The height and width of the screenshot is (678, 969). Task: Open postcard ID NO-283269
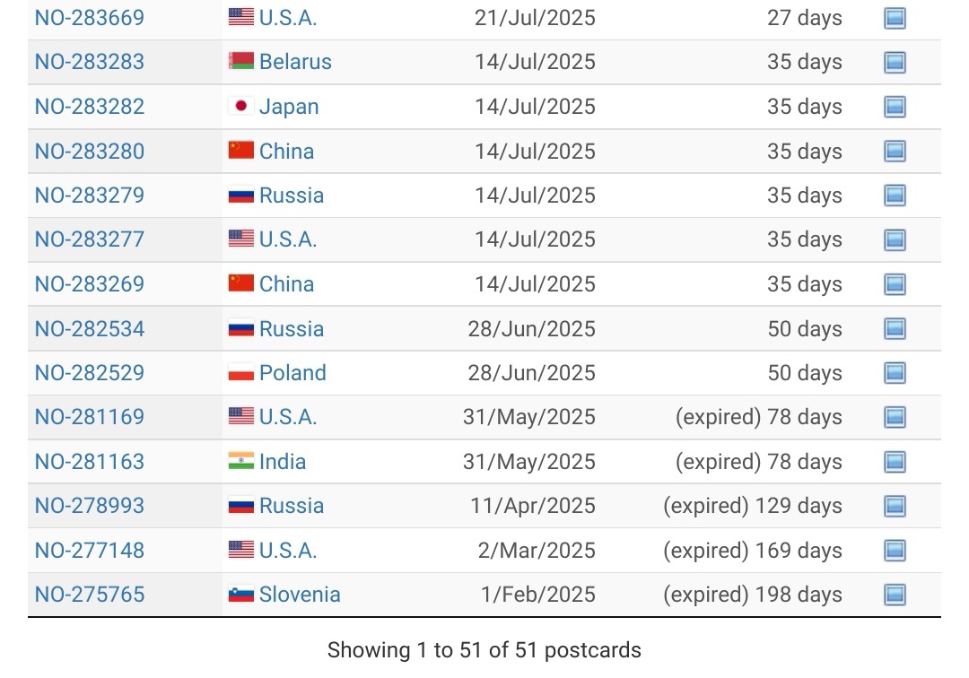90,284
